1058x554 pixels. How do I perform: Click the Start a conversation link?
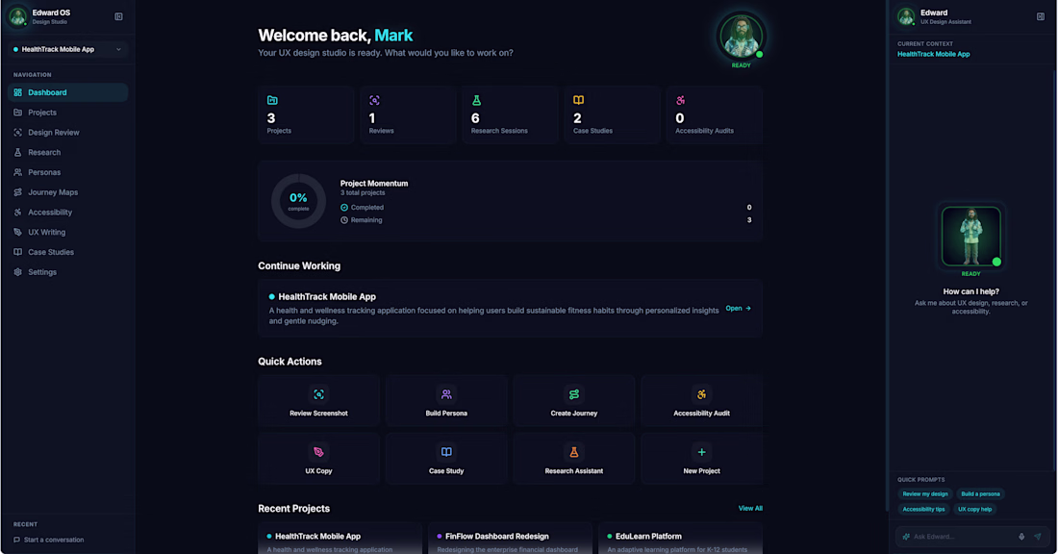[49, 540]
